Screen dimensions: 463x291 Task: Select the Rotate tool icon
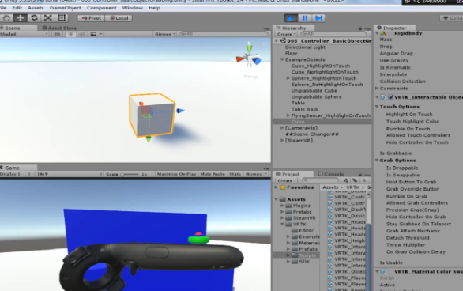pyautogui.click(x=34, y=18)
